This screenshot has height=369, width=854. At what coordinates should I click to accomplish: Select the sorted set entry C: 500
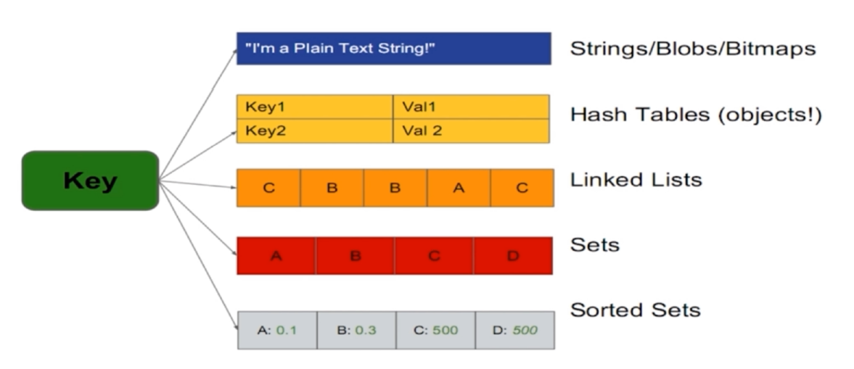tap(435, 331)
